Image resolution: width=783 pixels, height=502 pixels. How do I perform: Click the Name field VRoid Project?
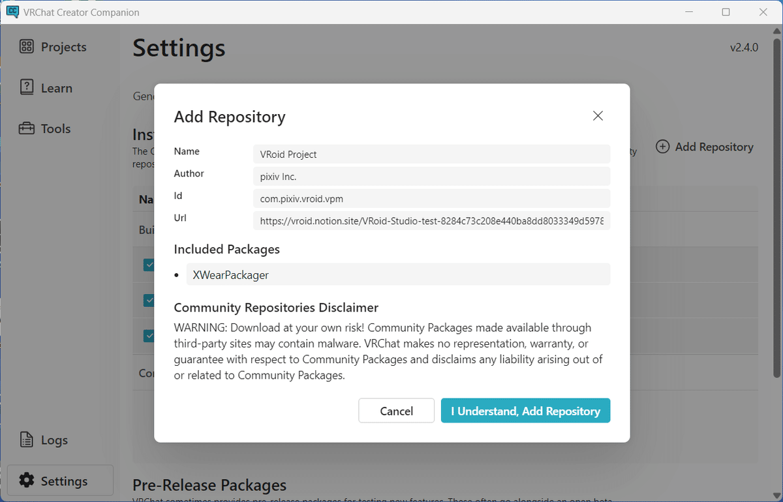coord(431,154)
